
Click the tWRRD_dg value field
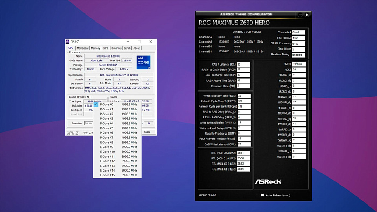(299, 124)
